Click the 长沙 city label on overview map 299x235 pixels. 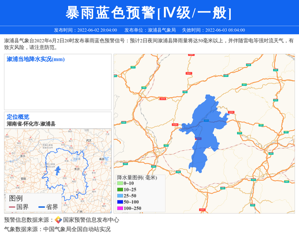click(77, 170)
